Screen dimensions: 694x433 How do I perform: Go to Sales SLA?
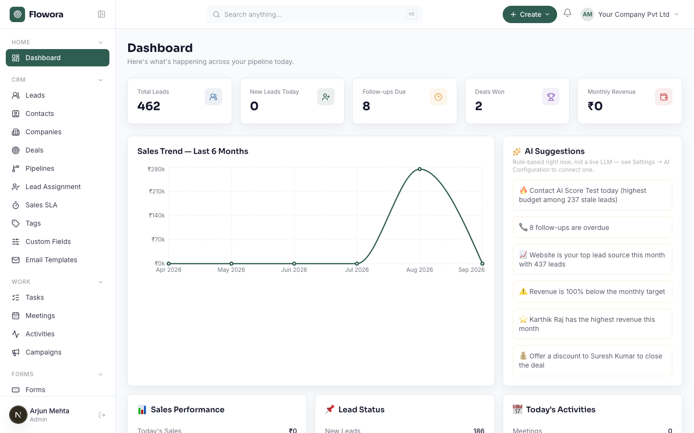(57, 205)
